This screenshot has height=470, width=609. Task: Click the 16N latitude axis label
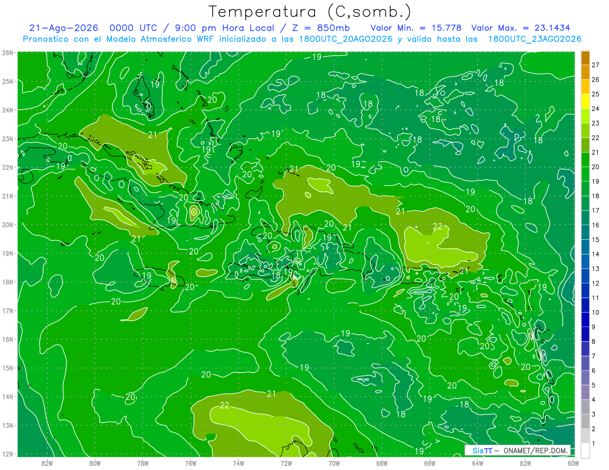8,339
